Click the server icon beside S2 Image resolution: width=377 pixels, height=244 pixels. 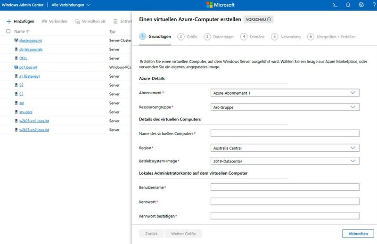[16, 85]
